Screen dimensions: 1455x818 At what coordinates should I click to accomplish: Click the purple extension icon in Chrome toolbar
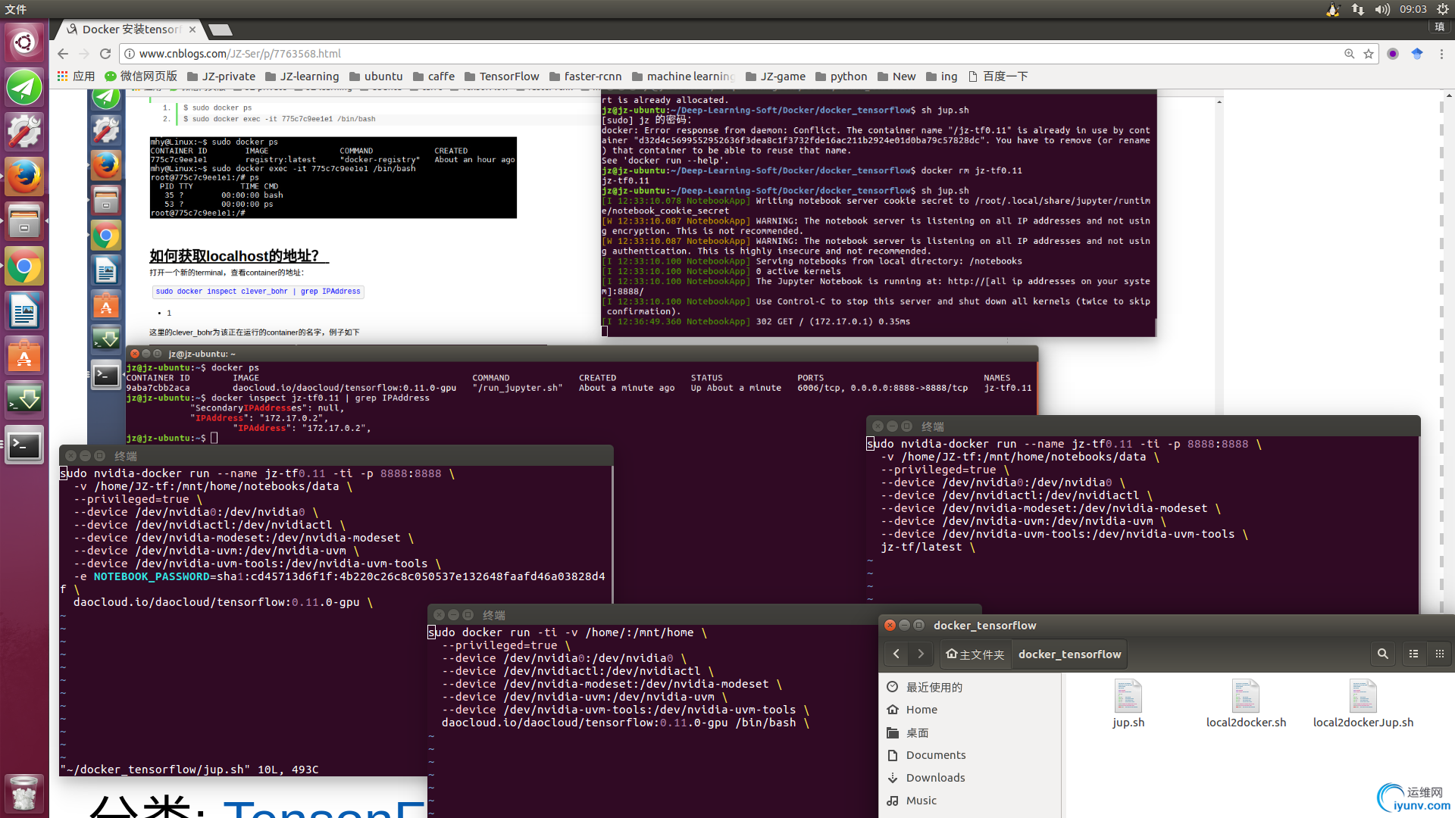(1393, 54)
